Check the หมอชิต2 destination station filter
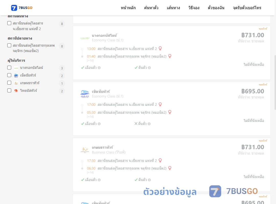The width and height of the screenshot is (276, 204). point(9,45)
